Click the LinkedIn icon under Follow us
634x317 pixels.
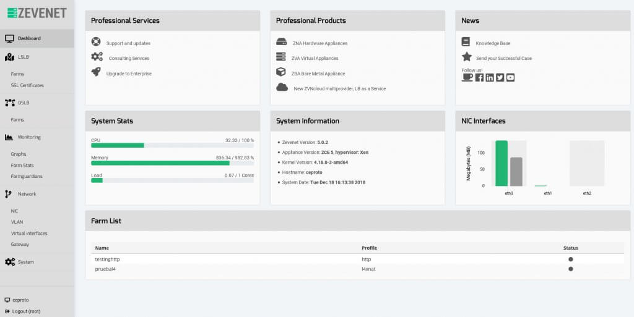click(x=490, y=77)
